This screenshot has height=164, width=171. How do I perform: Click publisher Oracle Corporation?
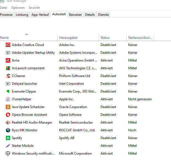pos(73,107)
